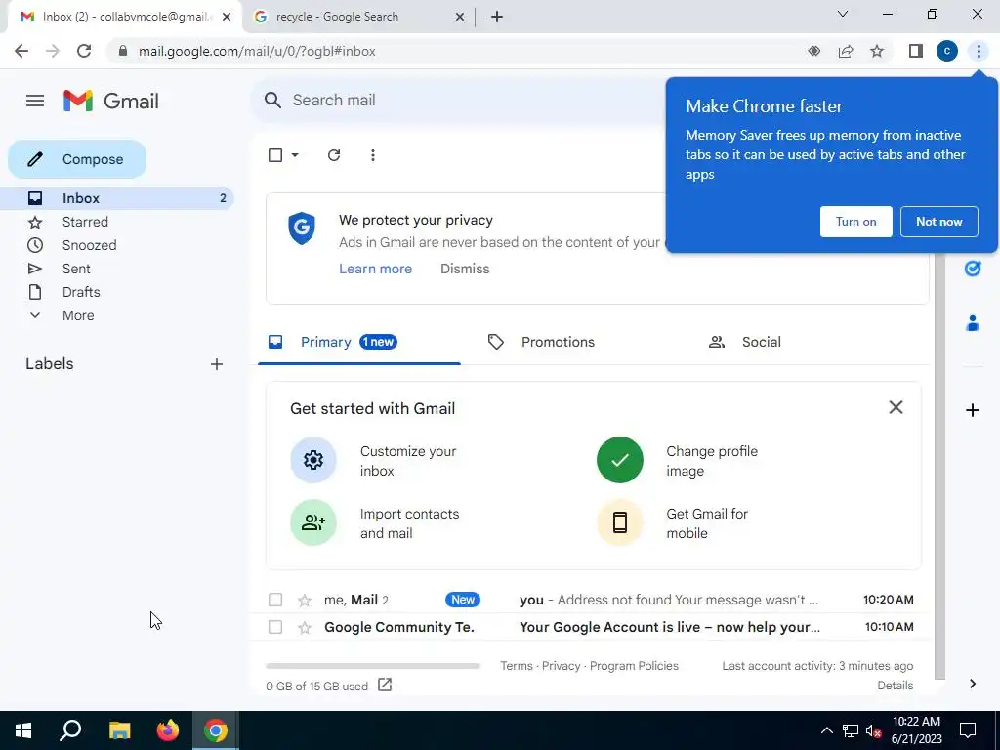This screenshot has width=1000, height=750.
Task: Star the Google Community Team email
Action: pyautogui.click(x=305, y=628)
